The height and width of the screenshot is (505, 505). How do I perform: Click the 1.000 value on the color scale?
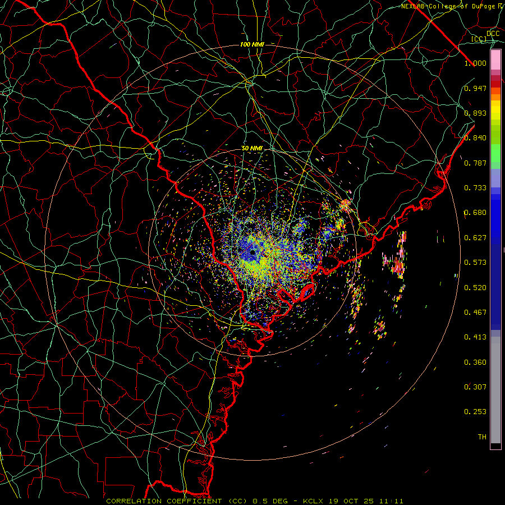pyautogui.click(x=475, y=63)
